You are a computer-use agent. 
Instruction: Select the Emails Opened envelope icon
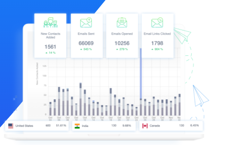click(x=122, y=23)
